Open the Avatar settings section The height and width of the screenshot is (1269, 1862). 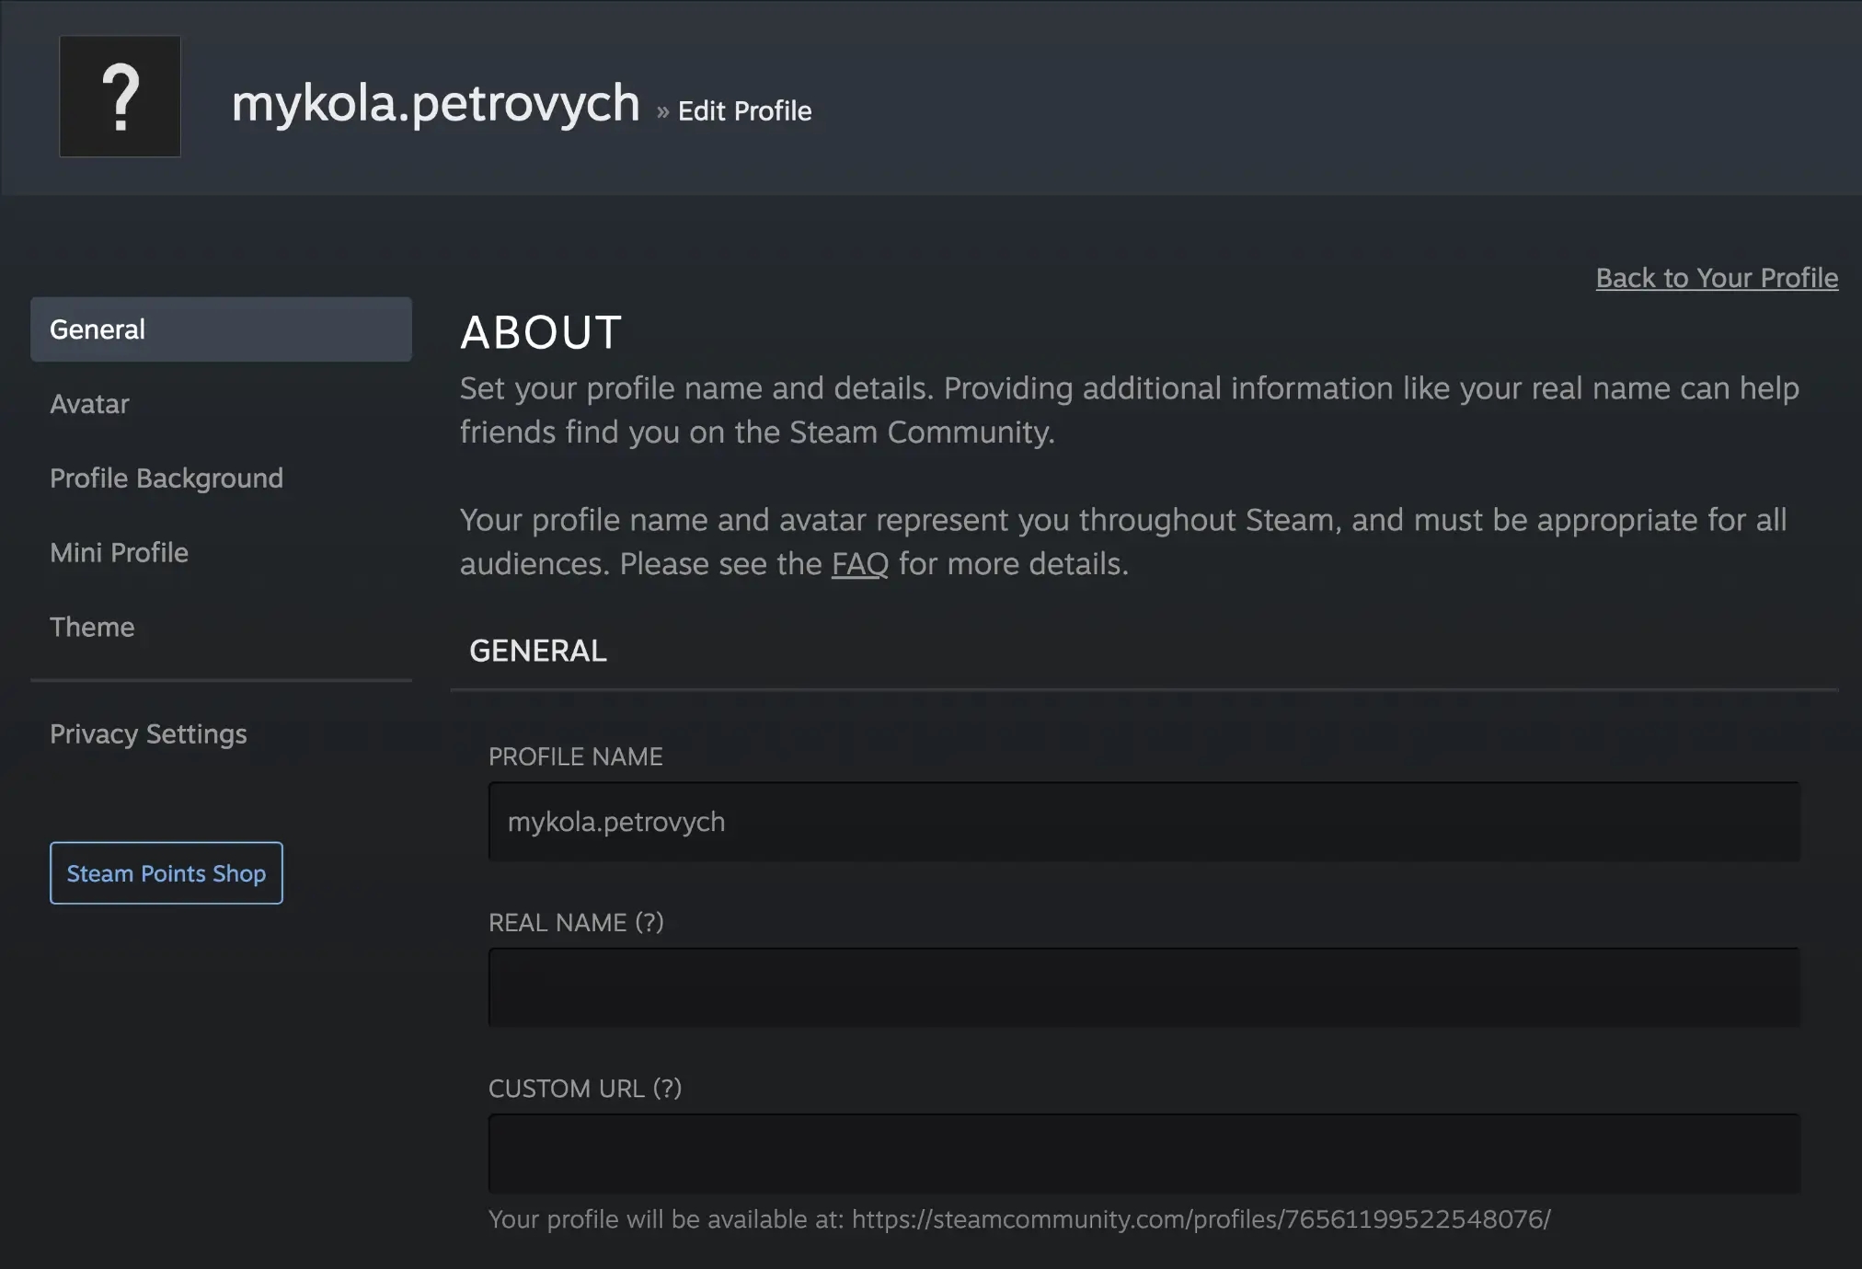point(89,404)
